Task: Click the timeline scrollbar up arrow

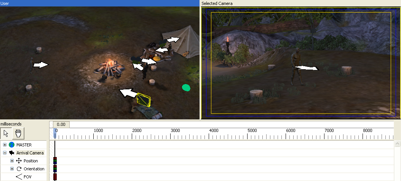Action: click(x=398, y=144)
